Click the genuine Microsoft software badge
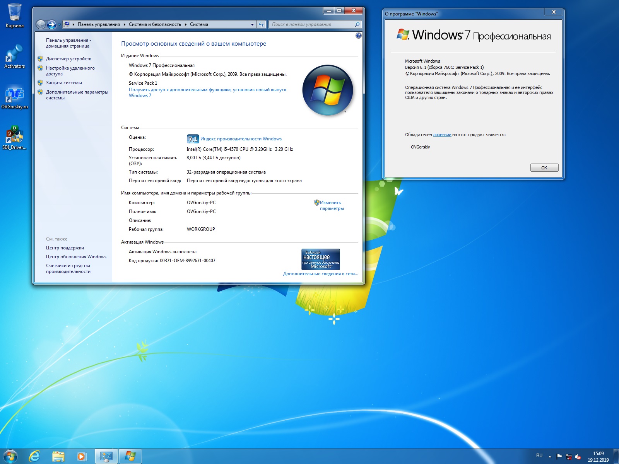This screenshot has height=464, width=619. click(321, 259)
